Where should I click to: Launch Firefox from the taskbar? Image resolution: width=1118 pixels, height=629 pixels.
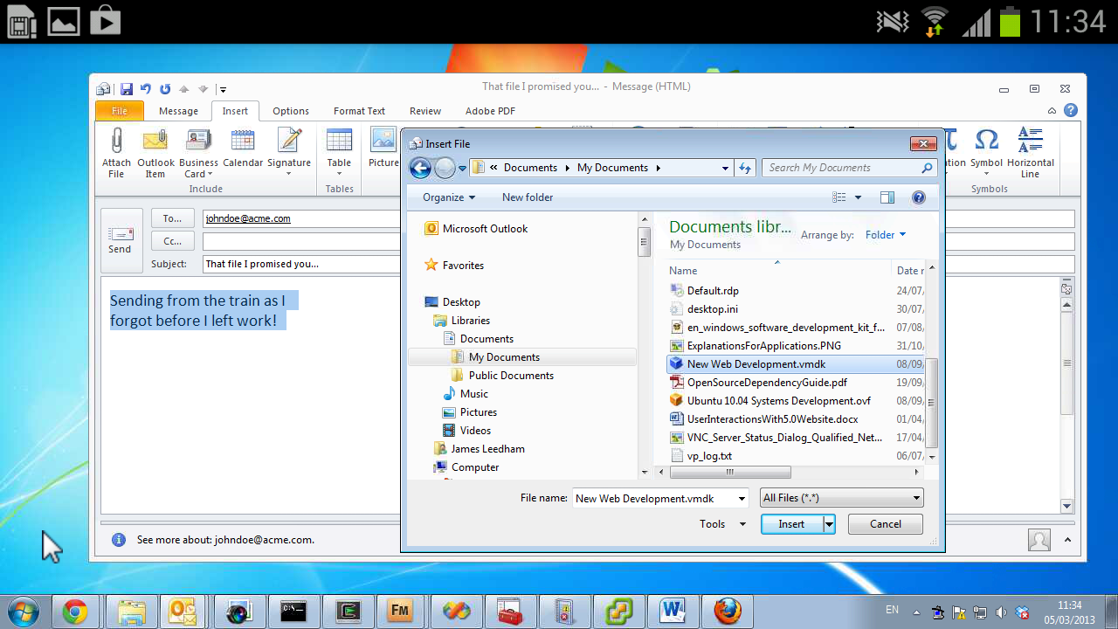[x=727, y=612]
